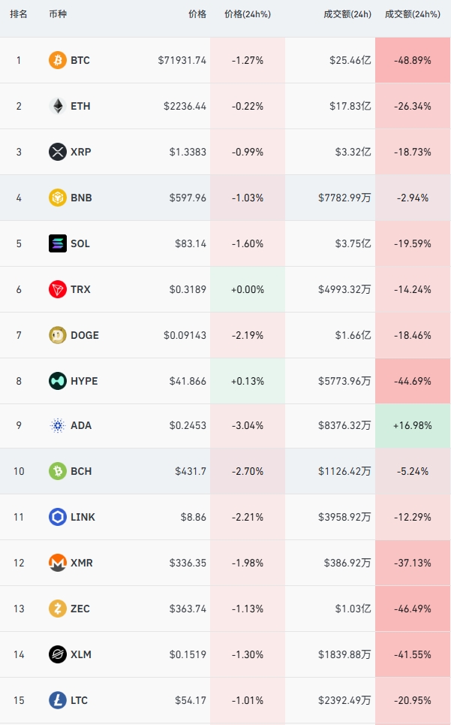Click the XLM coin name link
451x725 pixels.
tap(81, 654)
